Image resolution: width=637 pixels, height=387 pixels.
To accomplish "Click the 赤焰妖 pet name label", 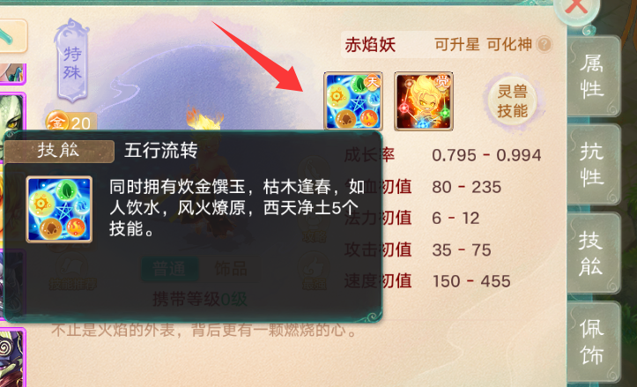I will 370,45.
